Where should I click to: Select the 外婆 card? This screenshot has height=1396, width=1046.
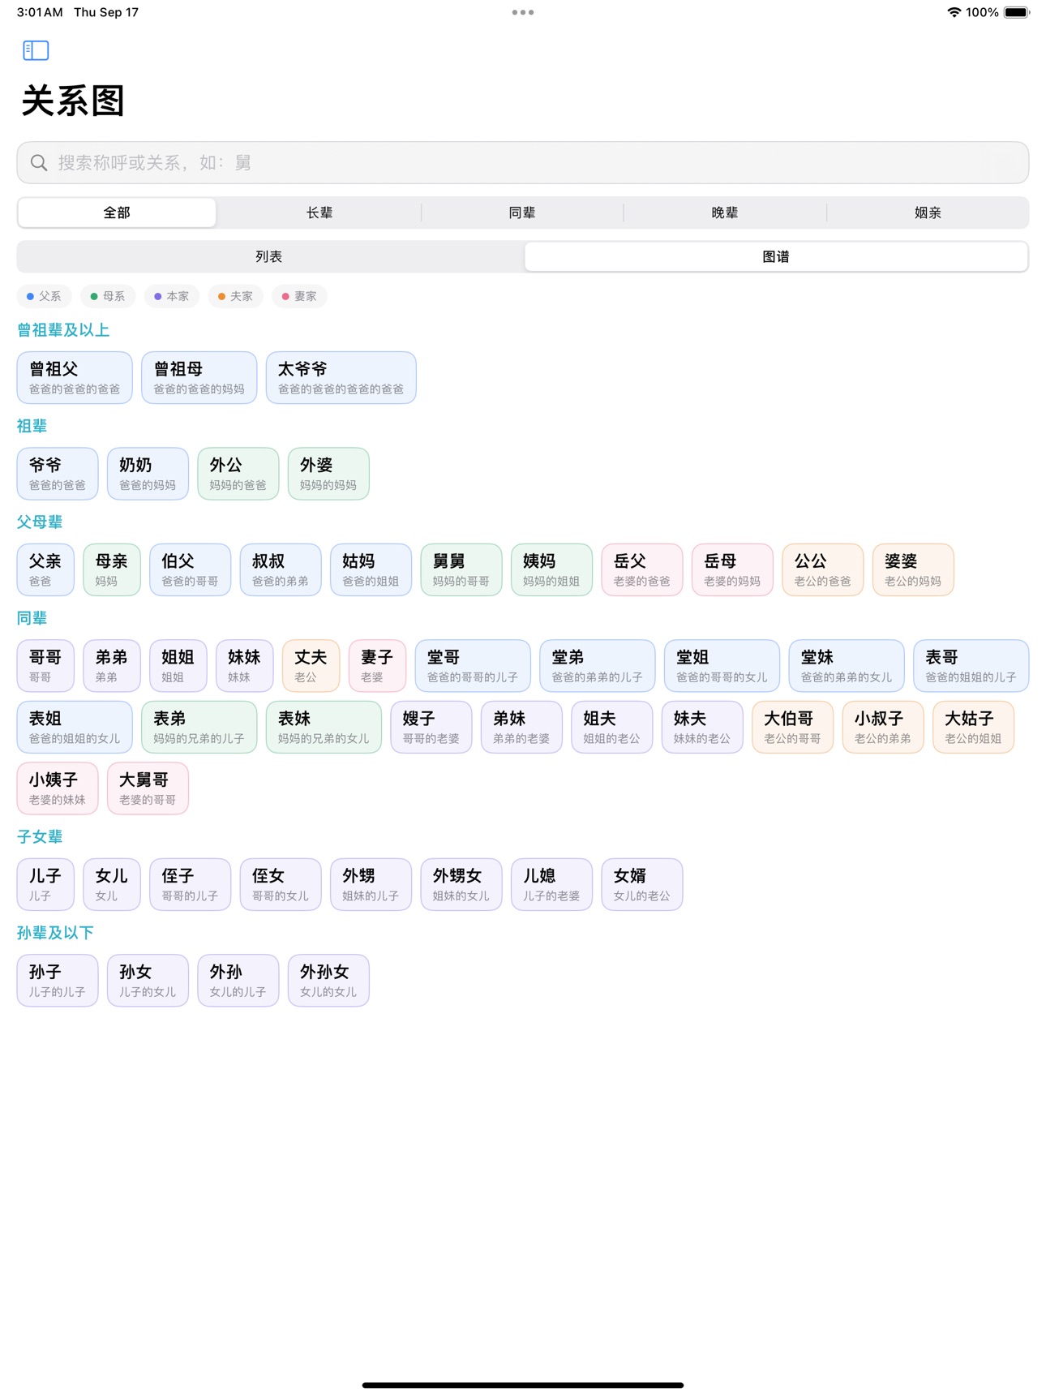(328, 474)
